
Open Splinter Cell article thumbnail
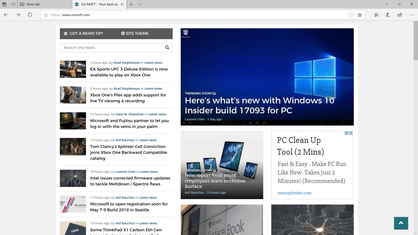73,147
